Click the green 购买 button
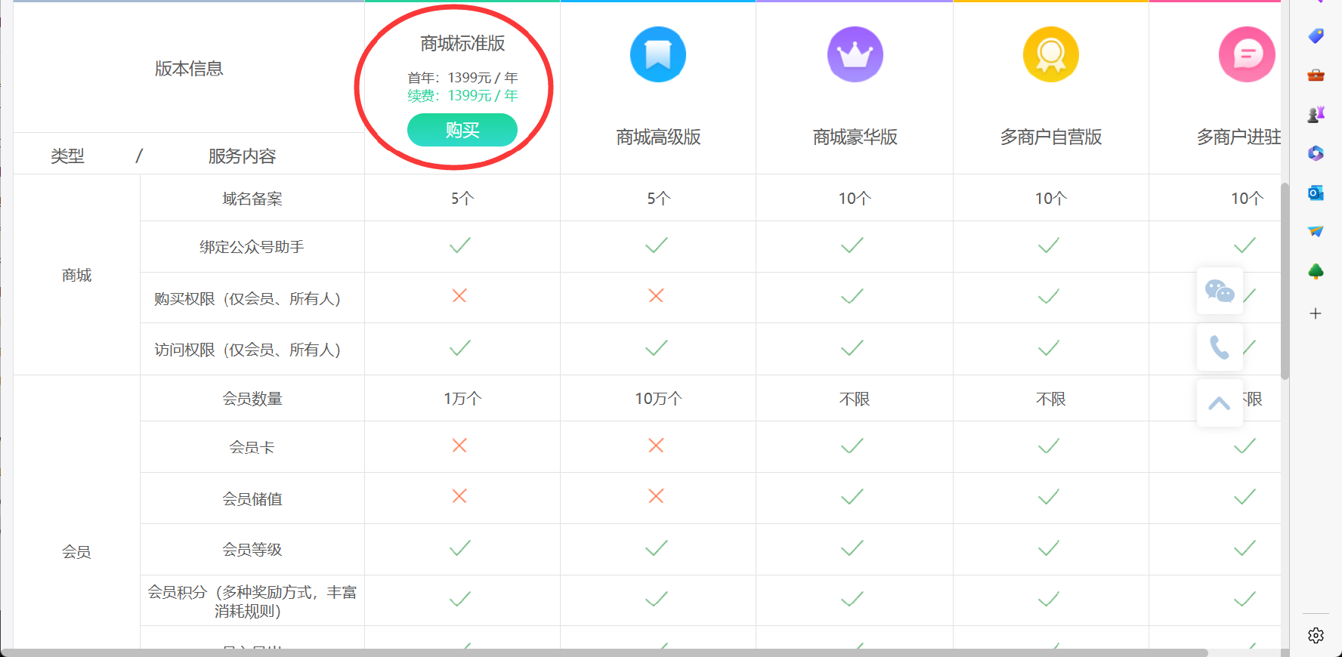Screen dimensions: 1342x657 pyautogui.click(x=462, y=130)
